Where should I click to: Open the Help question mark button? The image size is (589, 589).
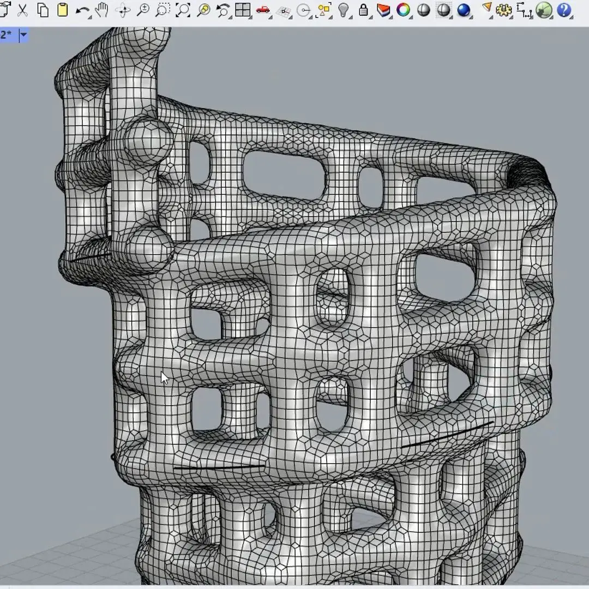(564, 10)
